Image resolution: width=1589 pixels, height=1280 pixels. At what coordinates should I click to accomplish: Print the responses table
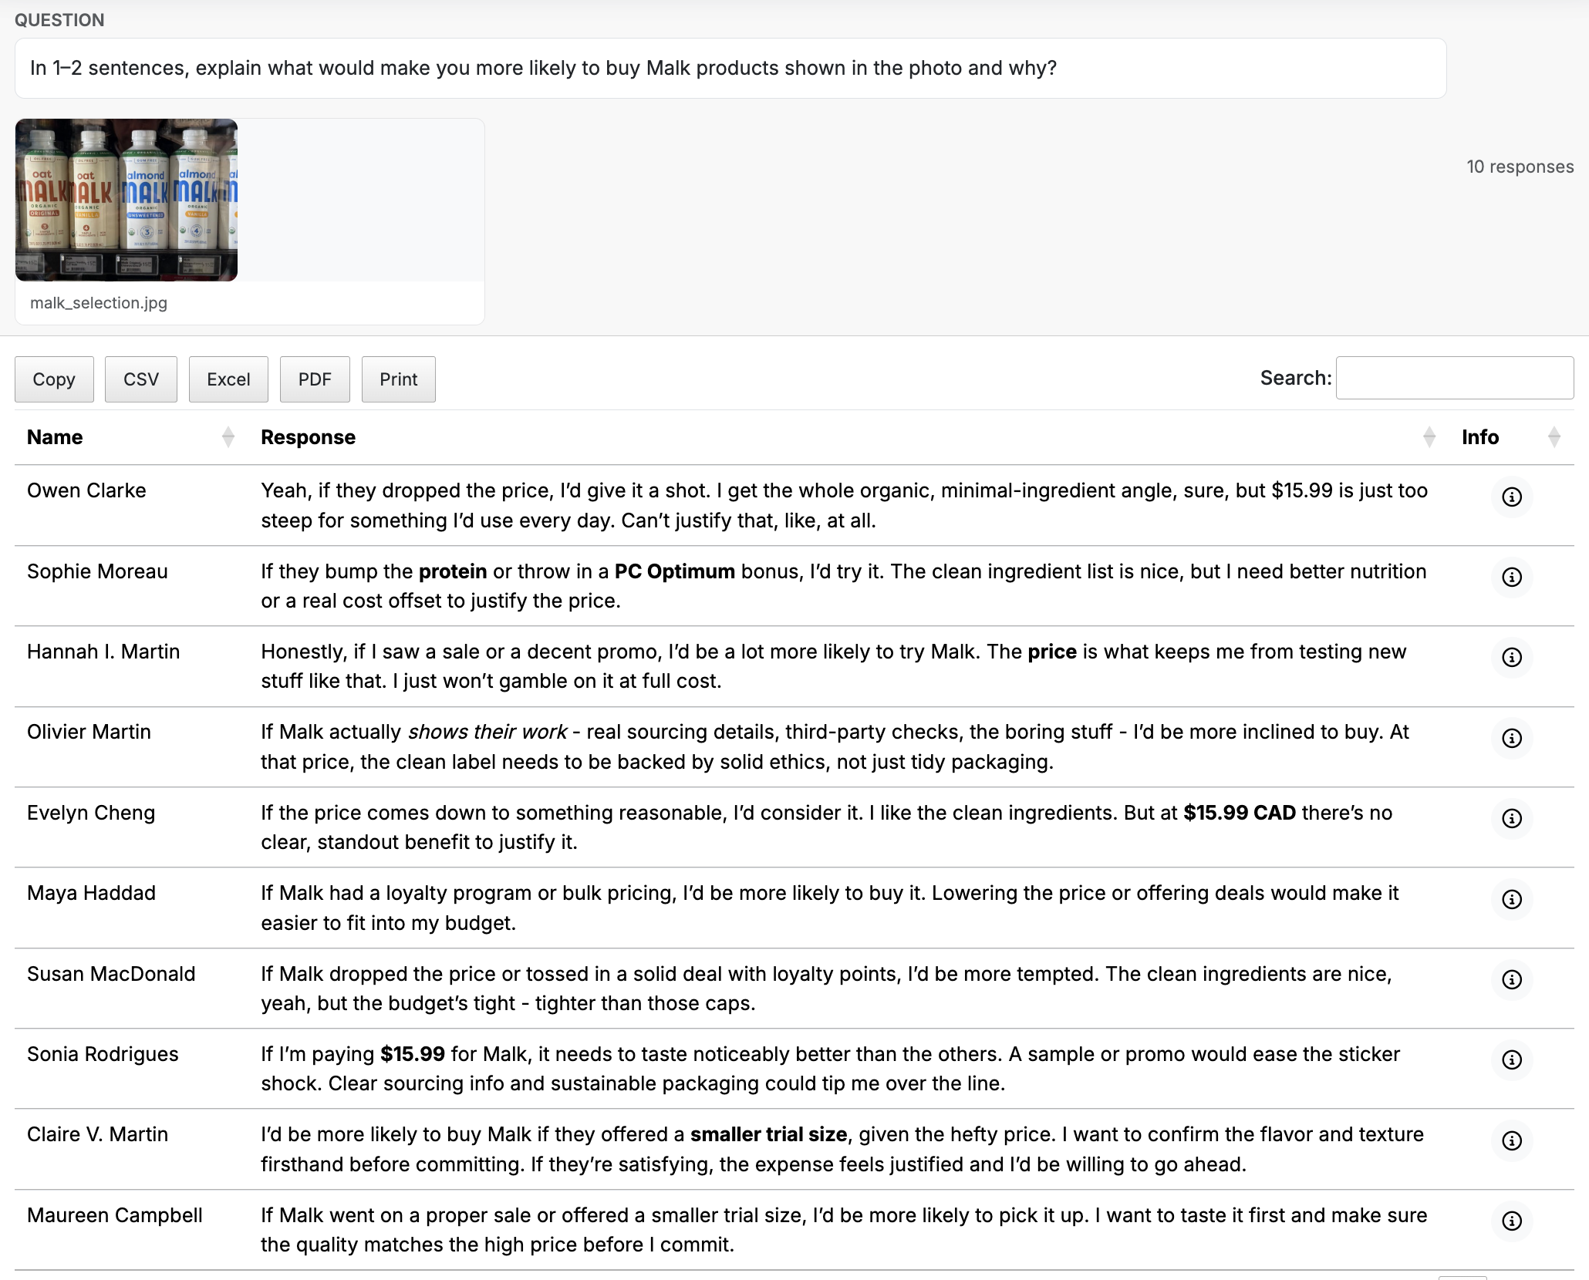pyautogui.click(x=398, y=379)
